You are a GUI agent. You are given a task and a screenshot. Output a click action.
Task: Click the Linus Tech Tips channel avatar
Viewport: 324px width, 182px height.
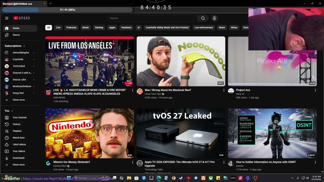140,92
